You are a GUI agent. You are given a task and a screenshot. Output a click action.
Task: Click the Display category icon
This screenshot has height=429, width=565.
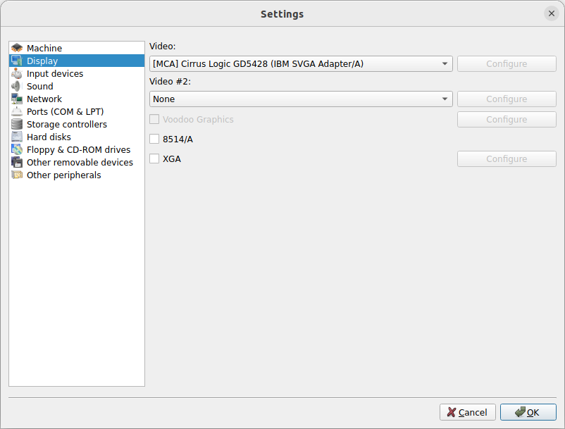18,61
